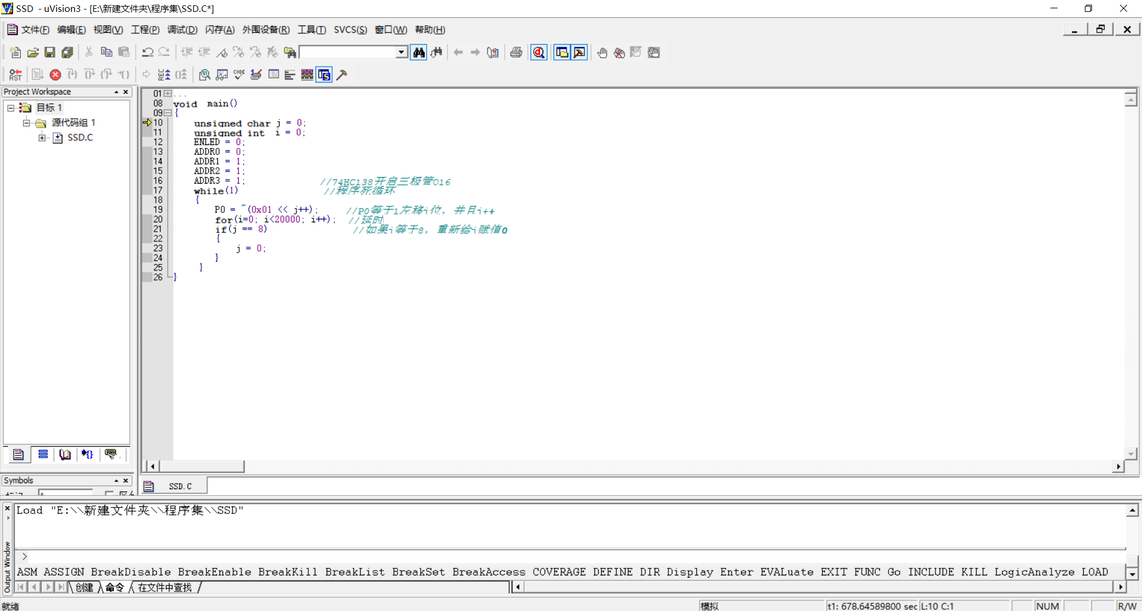Click the output window scroll-up arrow
This screenshot has width=1142, height=611.
(1132, 510)
